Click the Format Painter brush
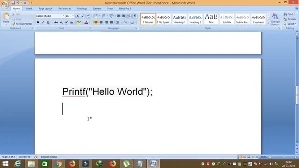The width and height of the screenshot is (299, 168). (14, 24)
